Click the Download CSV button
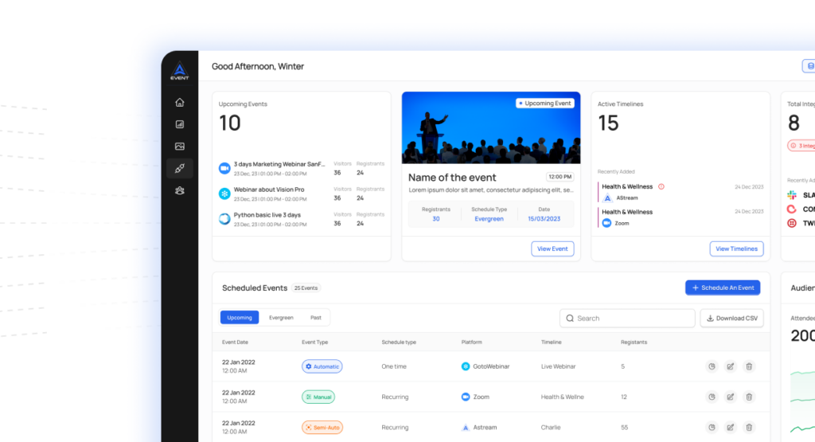This screenshot has height=442, width=815. tap(732, 319)
